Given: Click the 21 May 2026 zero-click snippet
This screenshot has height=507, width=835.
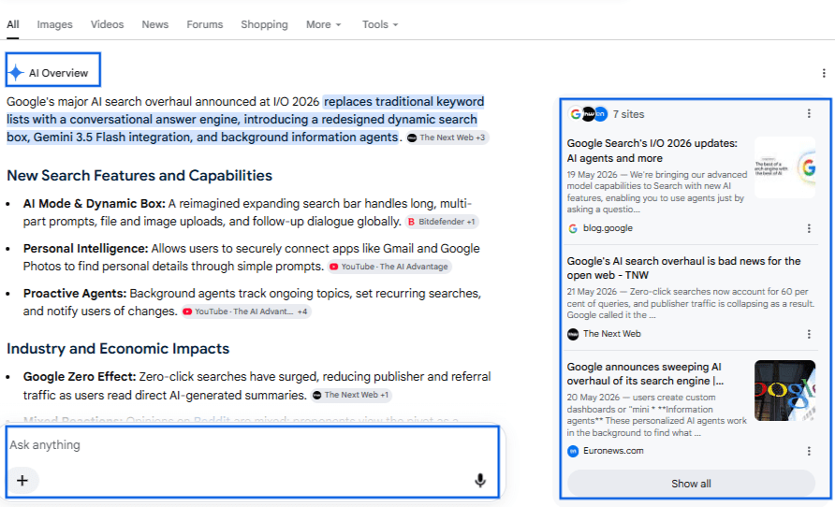Looking at the screenshot, I should click(x=691, y=303).
